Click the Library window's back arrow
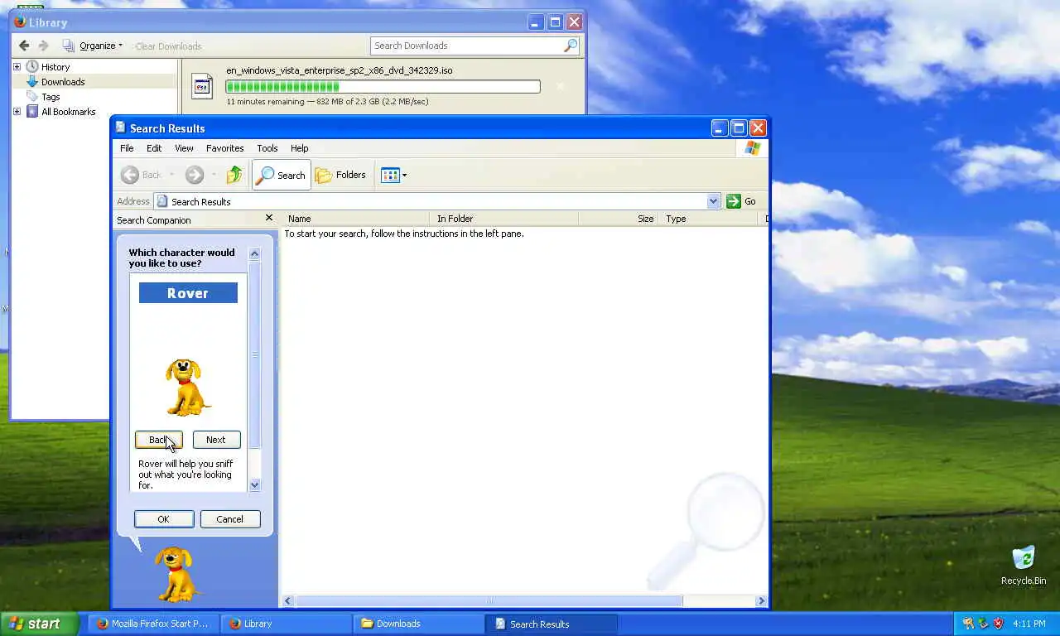 24,46
